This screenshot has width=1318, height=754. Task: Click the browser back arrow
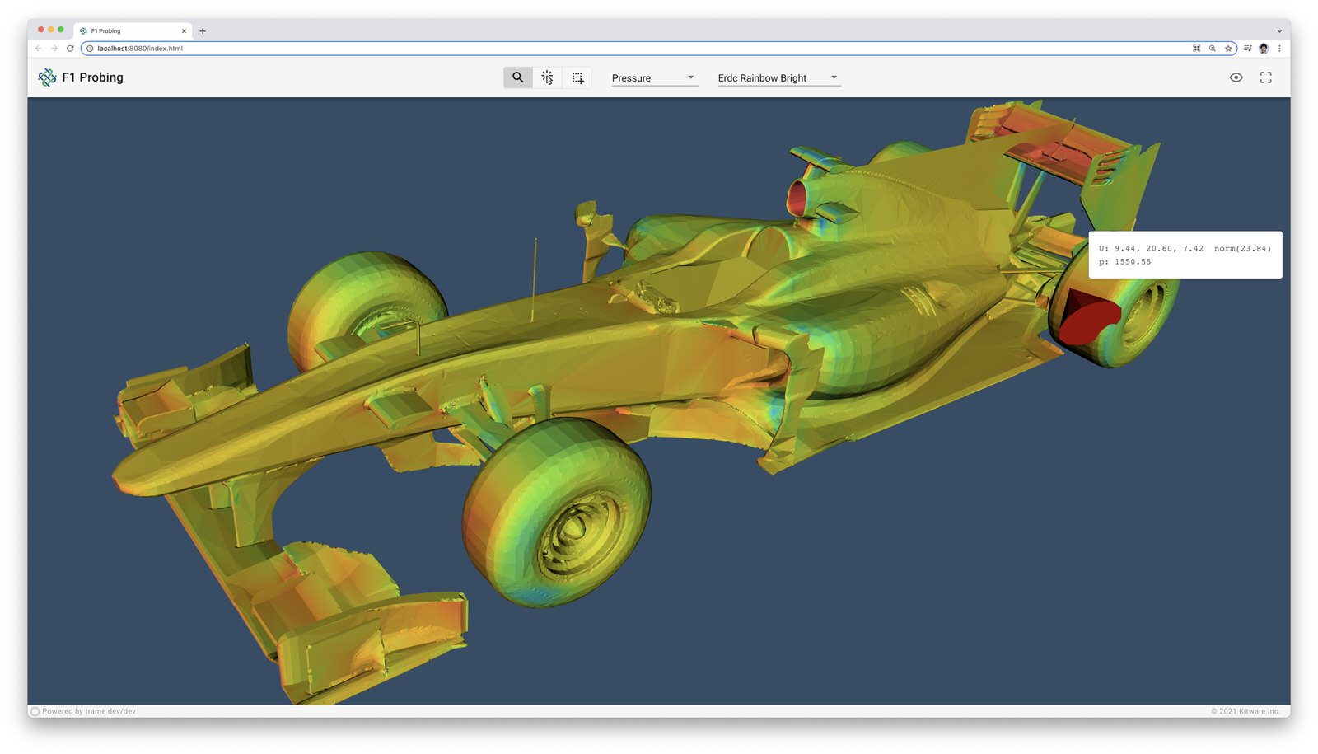[x=39, y=49]
